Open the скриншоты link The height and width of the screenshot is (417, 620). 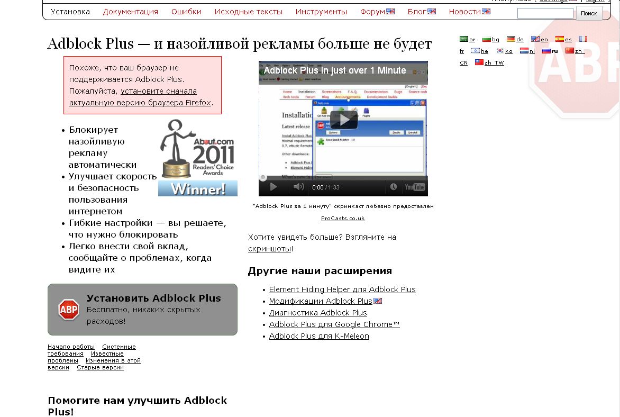pos(269,249)
